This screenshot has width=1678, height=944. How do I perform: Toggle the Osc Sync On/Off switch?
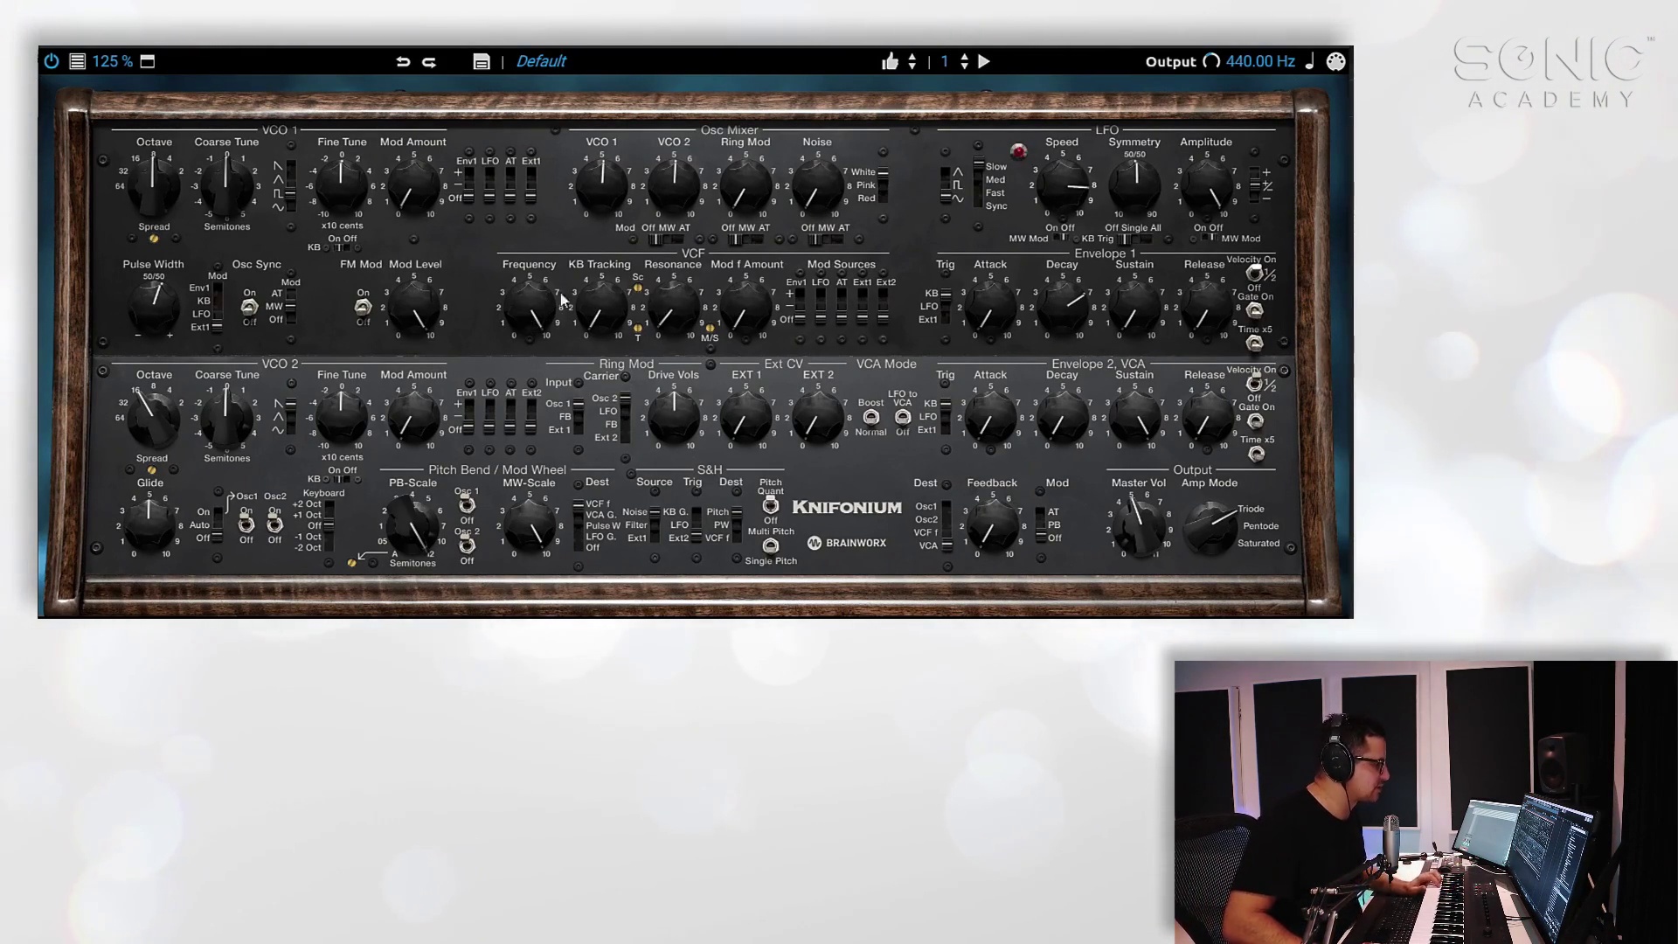249,307
